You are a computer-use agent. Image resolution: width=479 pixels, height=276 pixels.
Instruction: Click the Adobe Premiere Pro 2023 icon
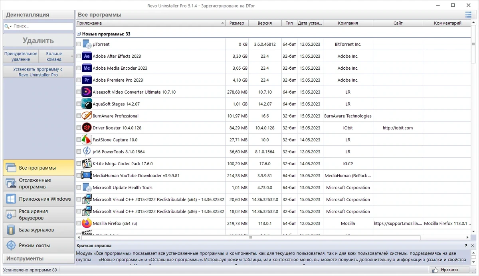click(x=87, y=80)
